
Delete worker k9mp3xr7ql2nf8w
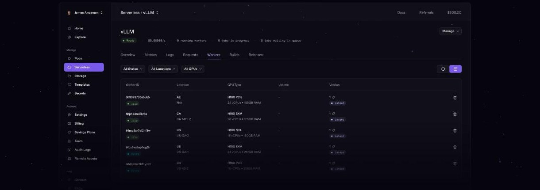(455, 131)
